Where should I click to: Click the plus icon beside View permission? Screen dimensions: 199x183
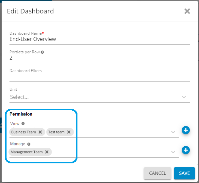[186, 130]
